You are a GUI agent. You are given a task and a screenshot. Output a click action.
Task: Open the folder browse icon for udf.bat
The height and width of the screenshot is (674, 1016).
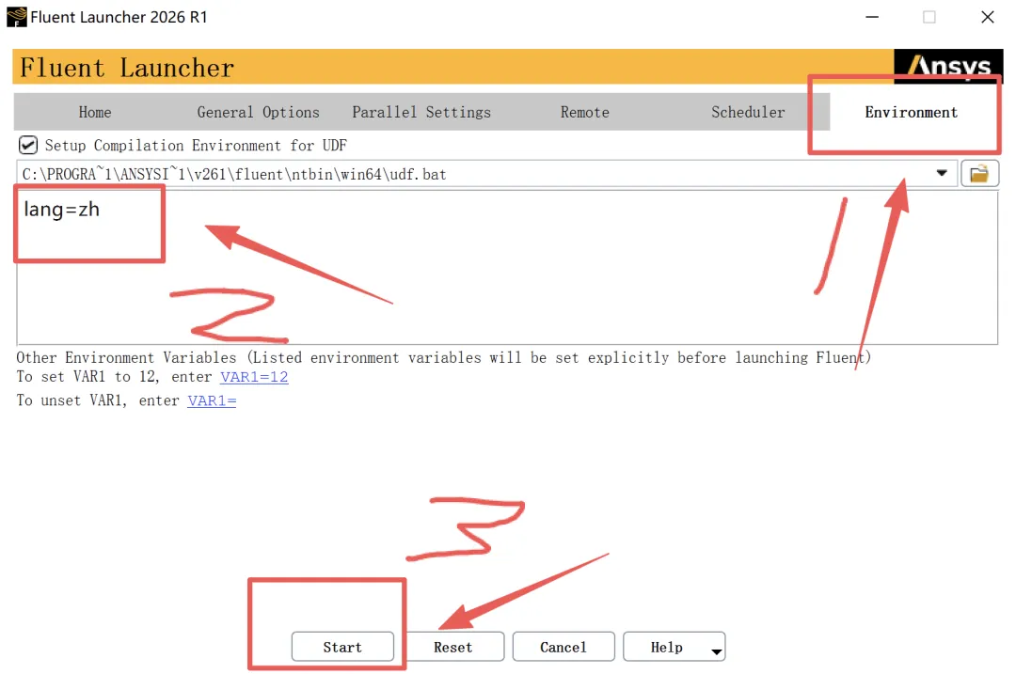979,174
